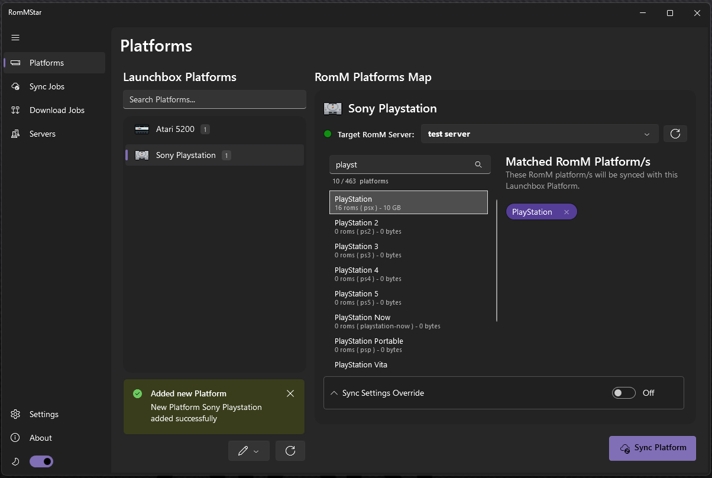This screenshot has height=478, width=712.
Task: Remove the matched PlayStation chip
Action: click(567, 212)
